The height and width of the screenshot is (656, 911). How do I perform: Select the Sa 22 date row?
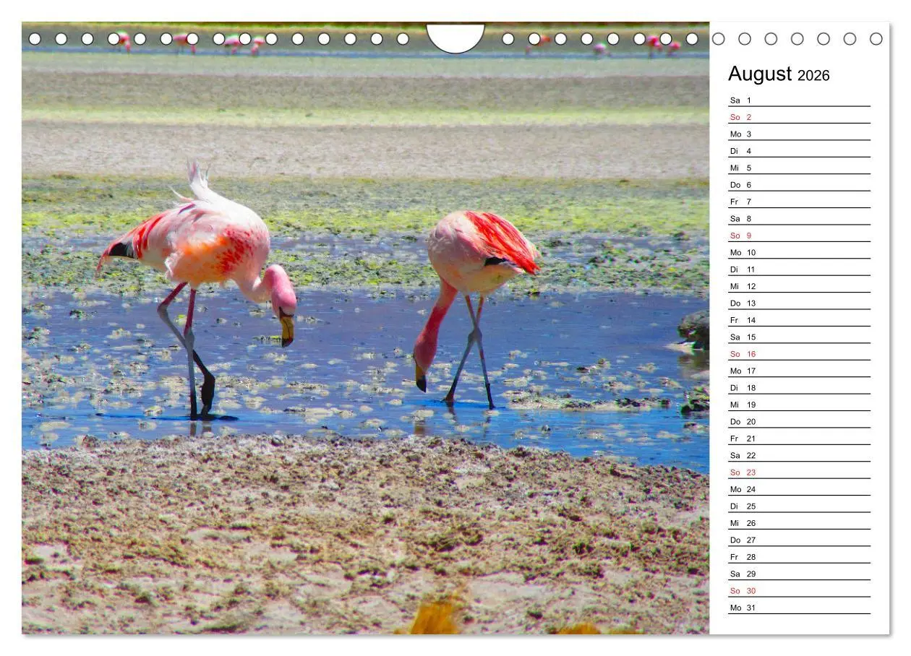coord(799,456)
